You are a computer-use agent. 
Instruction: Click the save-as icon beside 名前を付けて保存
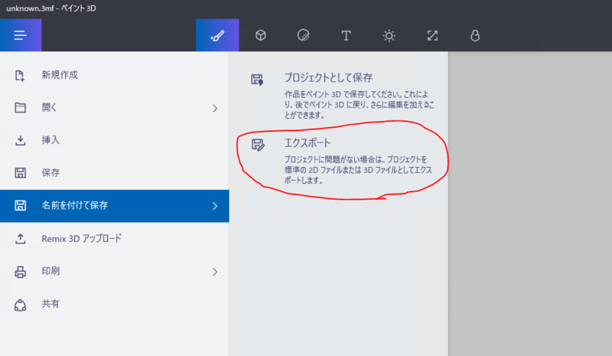point(21,205)
